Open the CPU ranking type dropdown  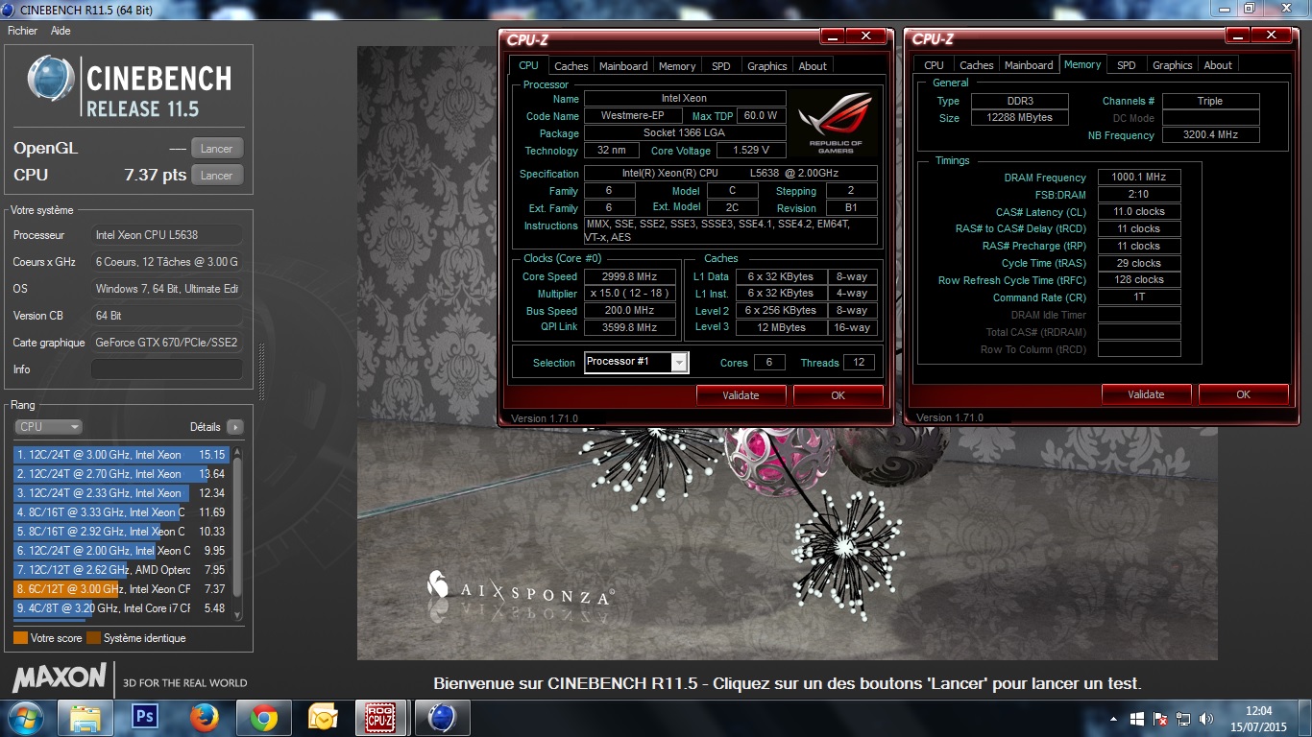point(48,427)
